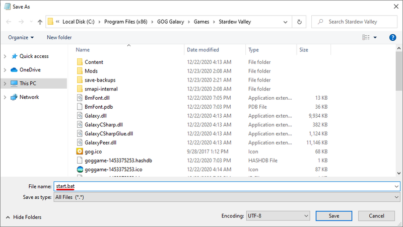Click GOG Galaxy breadcrumb
The height and width of the screenshot is (227, 403).
(170, 22)
